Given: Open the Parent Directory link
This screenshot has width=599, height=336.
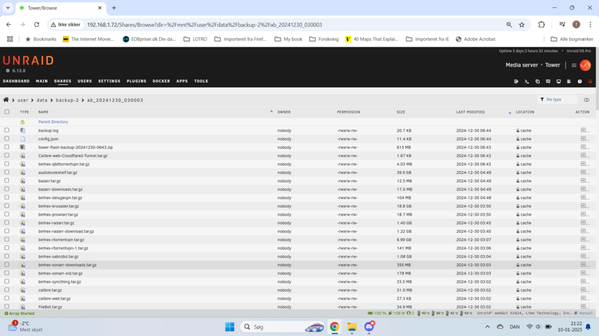Looking at the screenshot, I should coord(53,122).
